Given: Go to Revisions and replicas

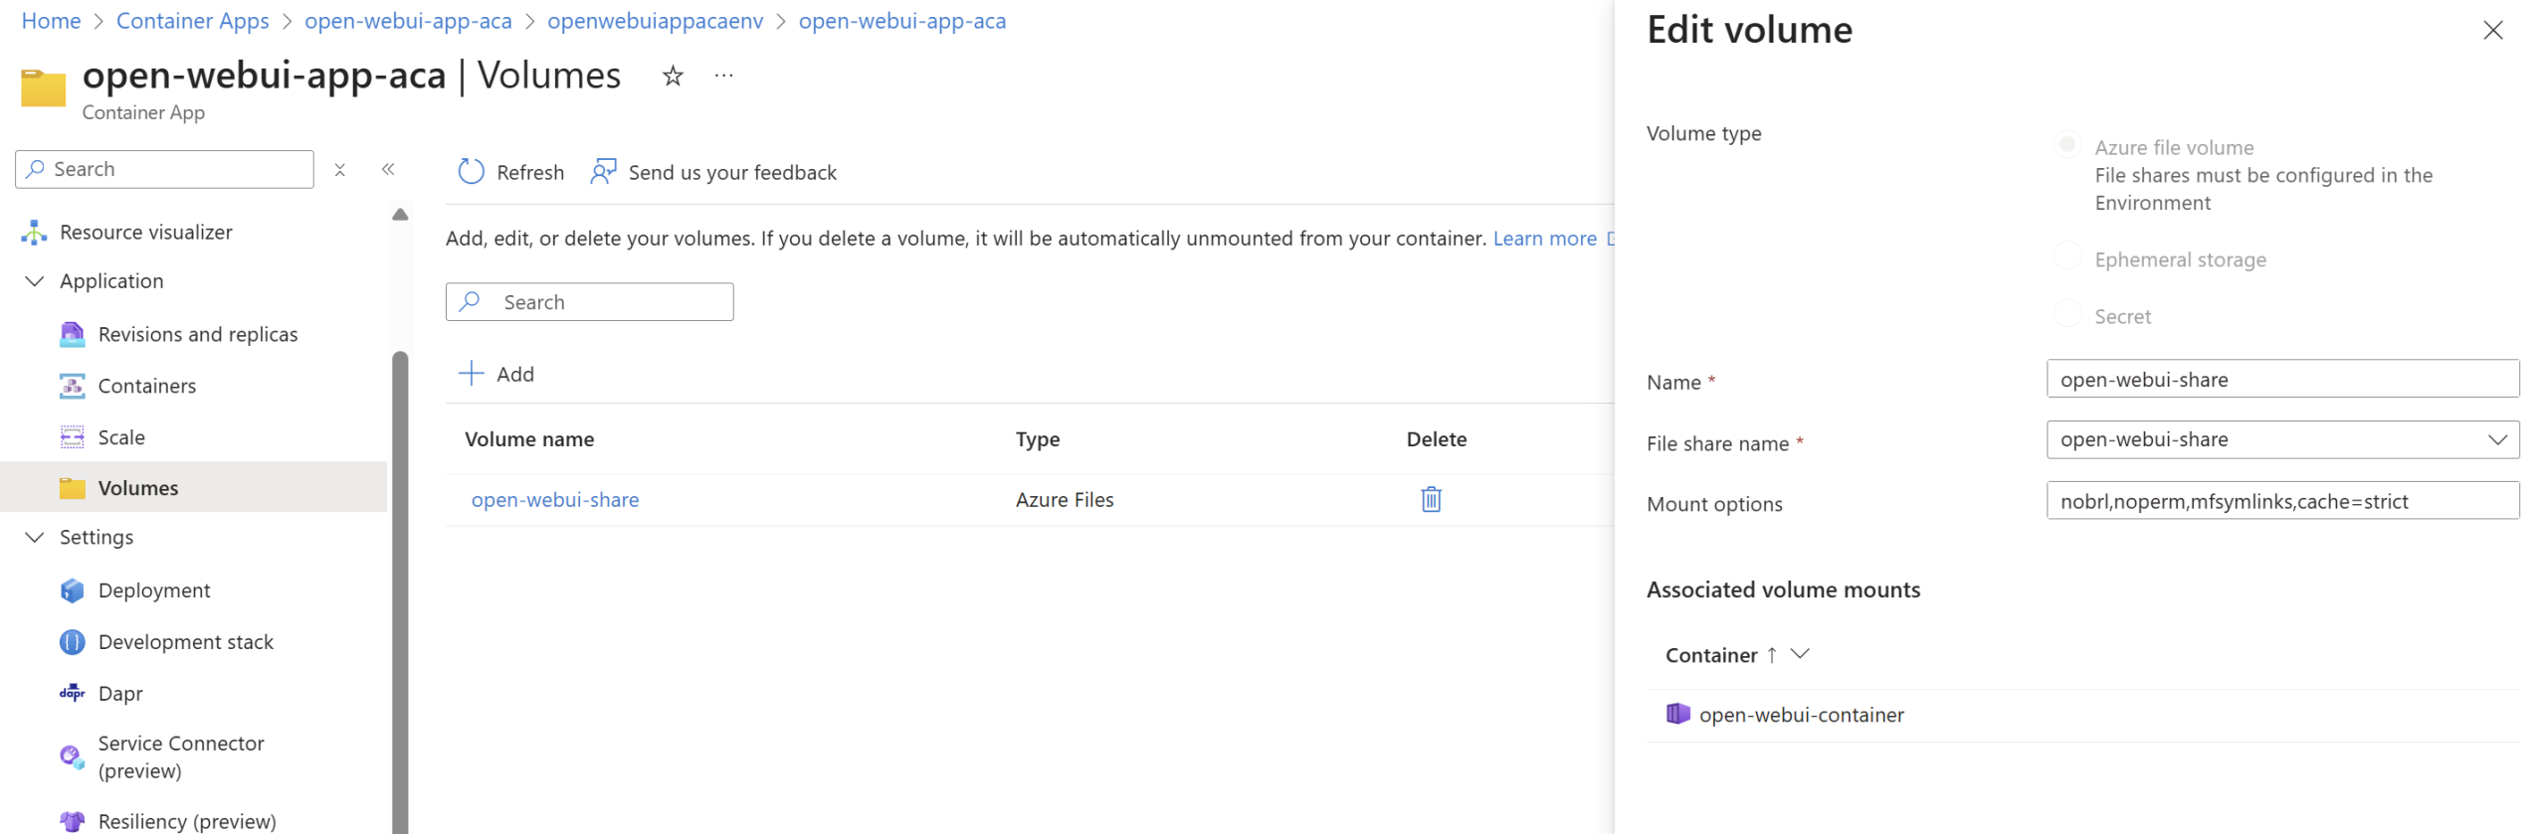Looking at the screenshot, I should click(197, 334).
